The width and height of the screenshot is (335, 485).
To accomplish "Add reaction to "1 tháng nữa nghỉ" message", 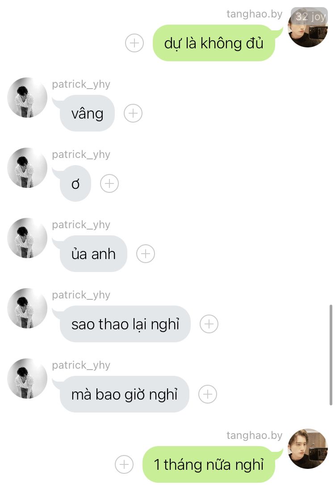I will tap(124, 464).
